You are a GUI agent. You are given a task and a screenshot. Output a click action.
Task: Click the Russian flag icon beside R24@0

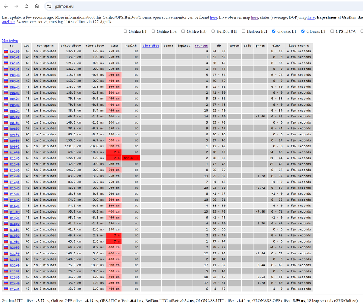pyautogui.click(x=6, y=283)
